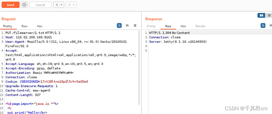Open request settings gear icon
The image size is (272, 114).
(24, 5)
